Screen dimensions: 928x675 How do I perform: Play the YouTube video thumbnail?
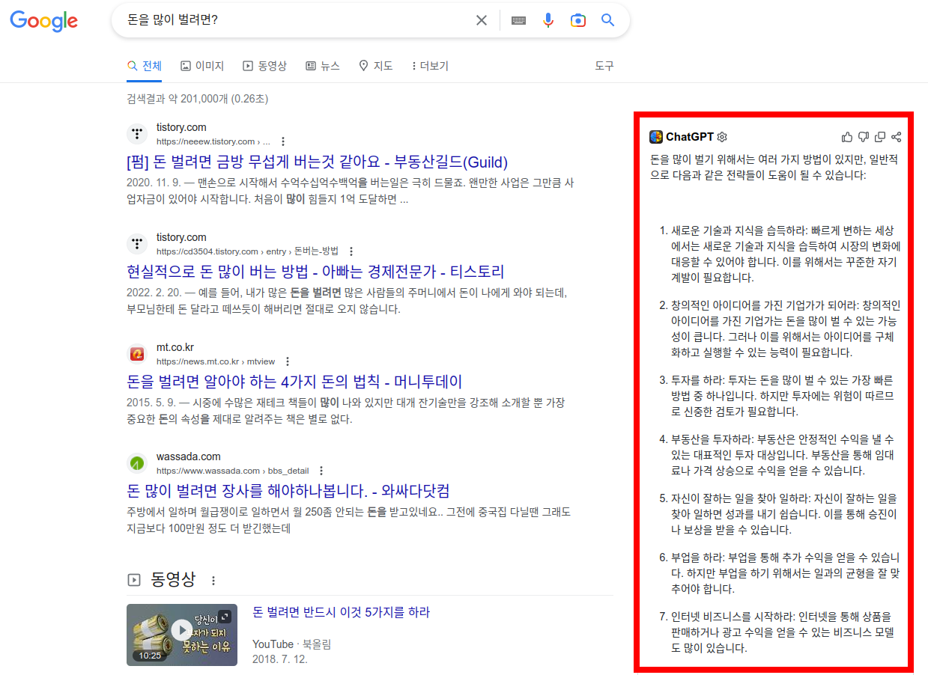click(182, 630)
